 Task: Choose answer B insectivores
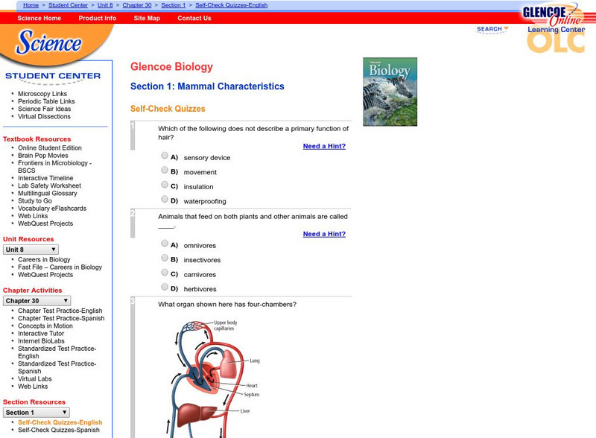pyautogui.click(x=165, y=258)
